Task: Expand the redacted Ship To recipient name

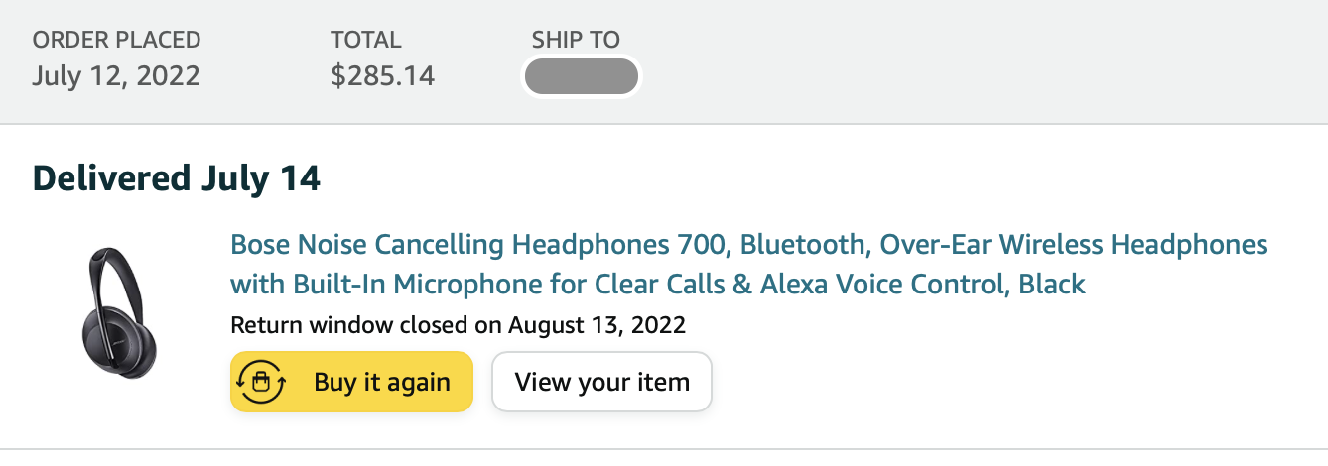Action: [x=582, y=77]
